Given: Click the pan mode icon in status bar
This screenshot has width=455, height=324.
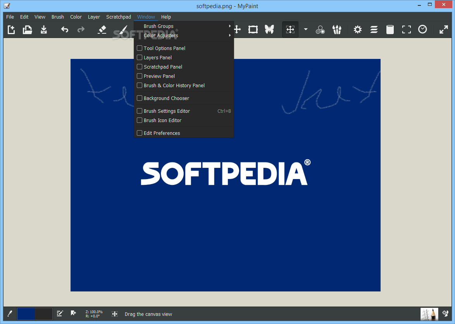Looking at the screenshot, I should 115,314.
